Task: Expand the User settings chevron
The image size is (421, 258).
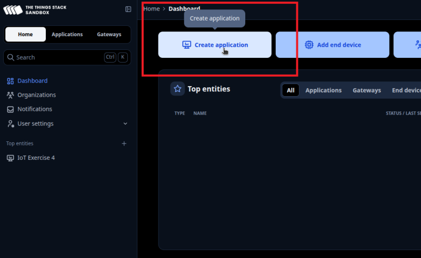Action: pyautogui.click(x=125, y=123)
